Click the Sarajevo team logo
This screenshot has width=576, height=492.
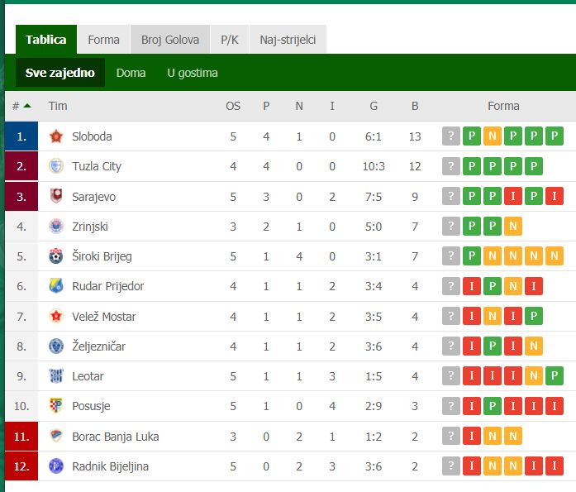(56, 196)
